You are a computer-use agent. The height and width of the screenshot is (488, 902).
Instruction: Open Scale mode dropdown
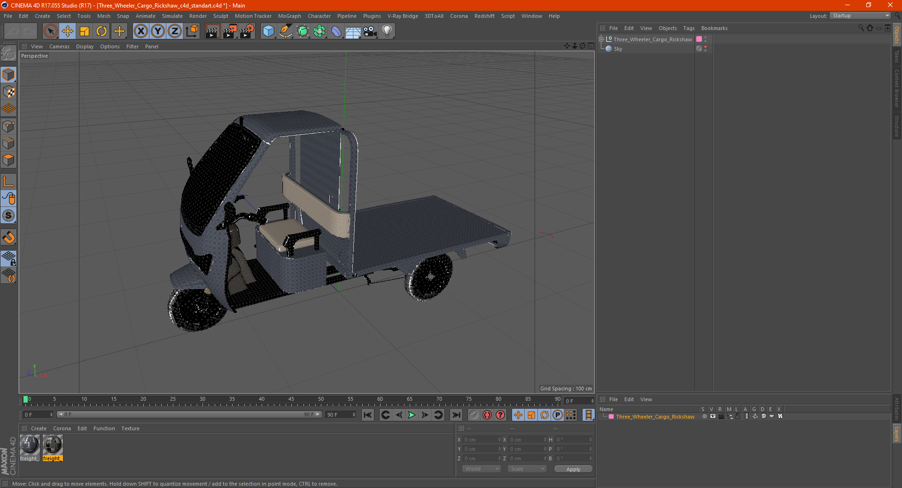pyautogui.click(x=527, y=469)
